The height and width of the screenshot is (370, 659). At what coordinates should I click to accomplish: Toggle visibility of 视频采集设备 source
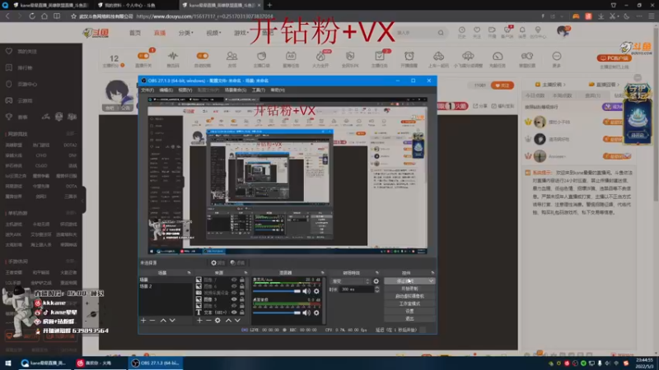(234, 293)
